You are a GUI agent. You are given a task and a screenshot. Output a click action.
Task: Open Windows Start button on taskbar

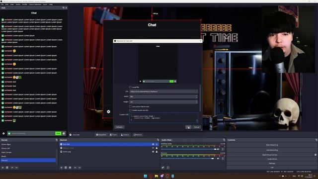146,176
